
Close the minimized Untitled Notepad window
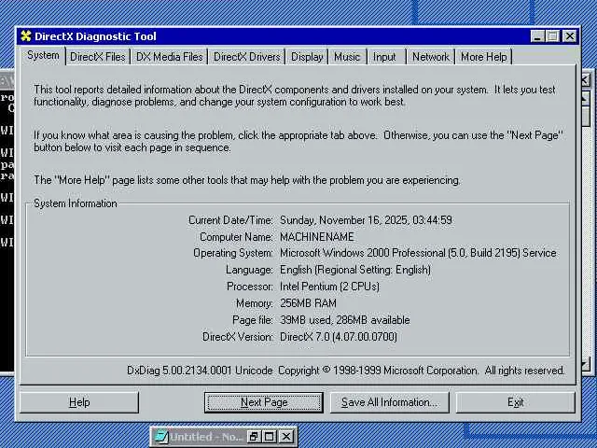click(x=286, y=437)
